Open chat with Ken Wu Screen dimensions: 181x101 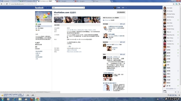pyautogui.click(x=171, y=20)
